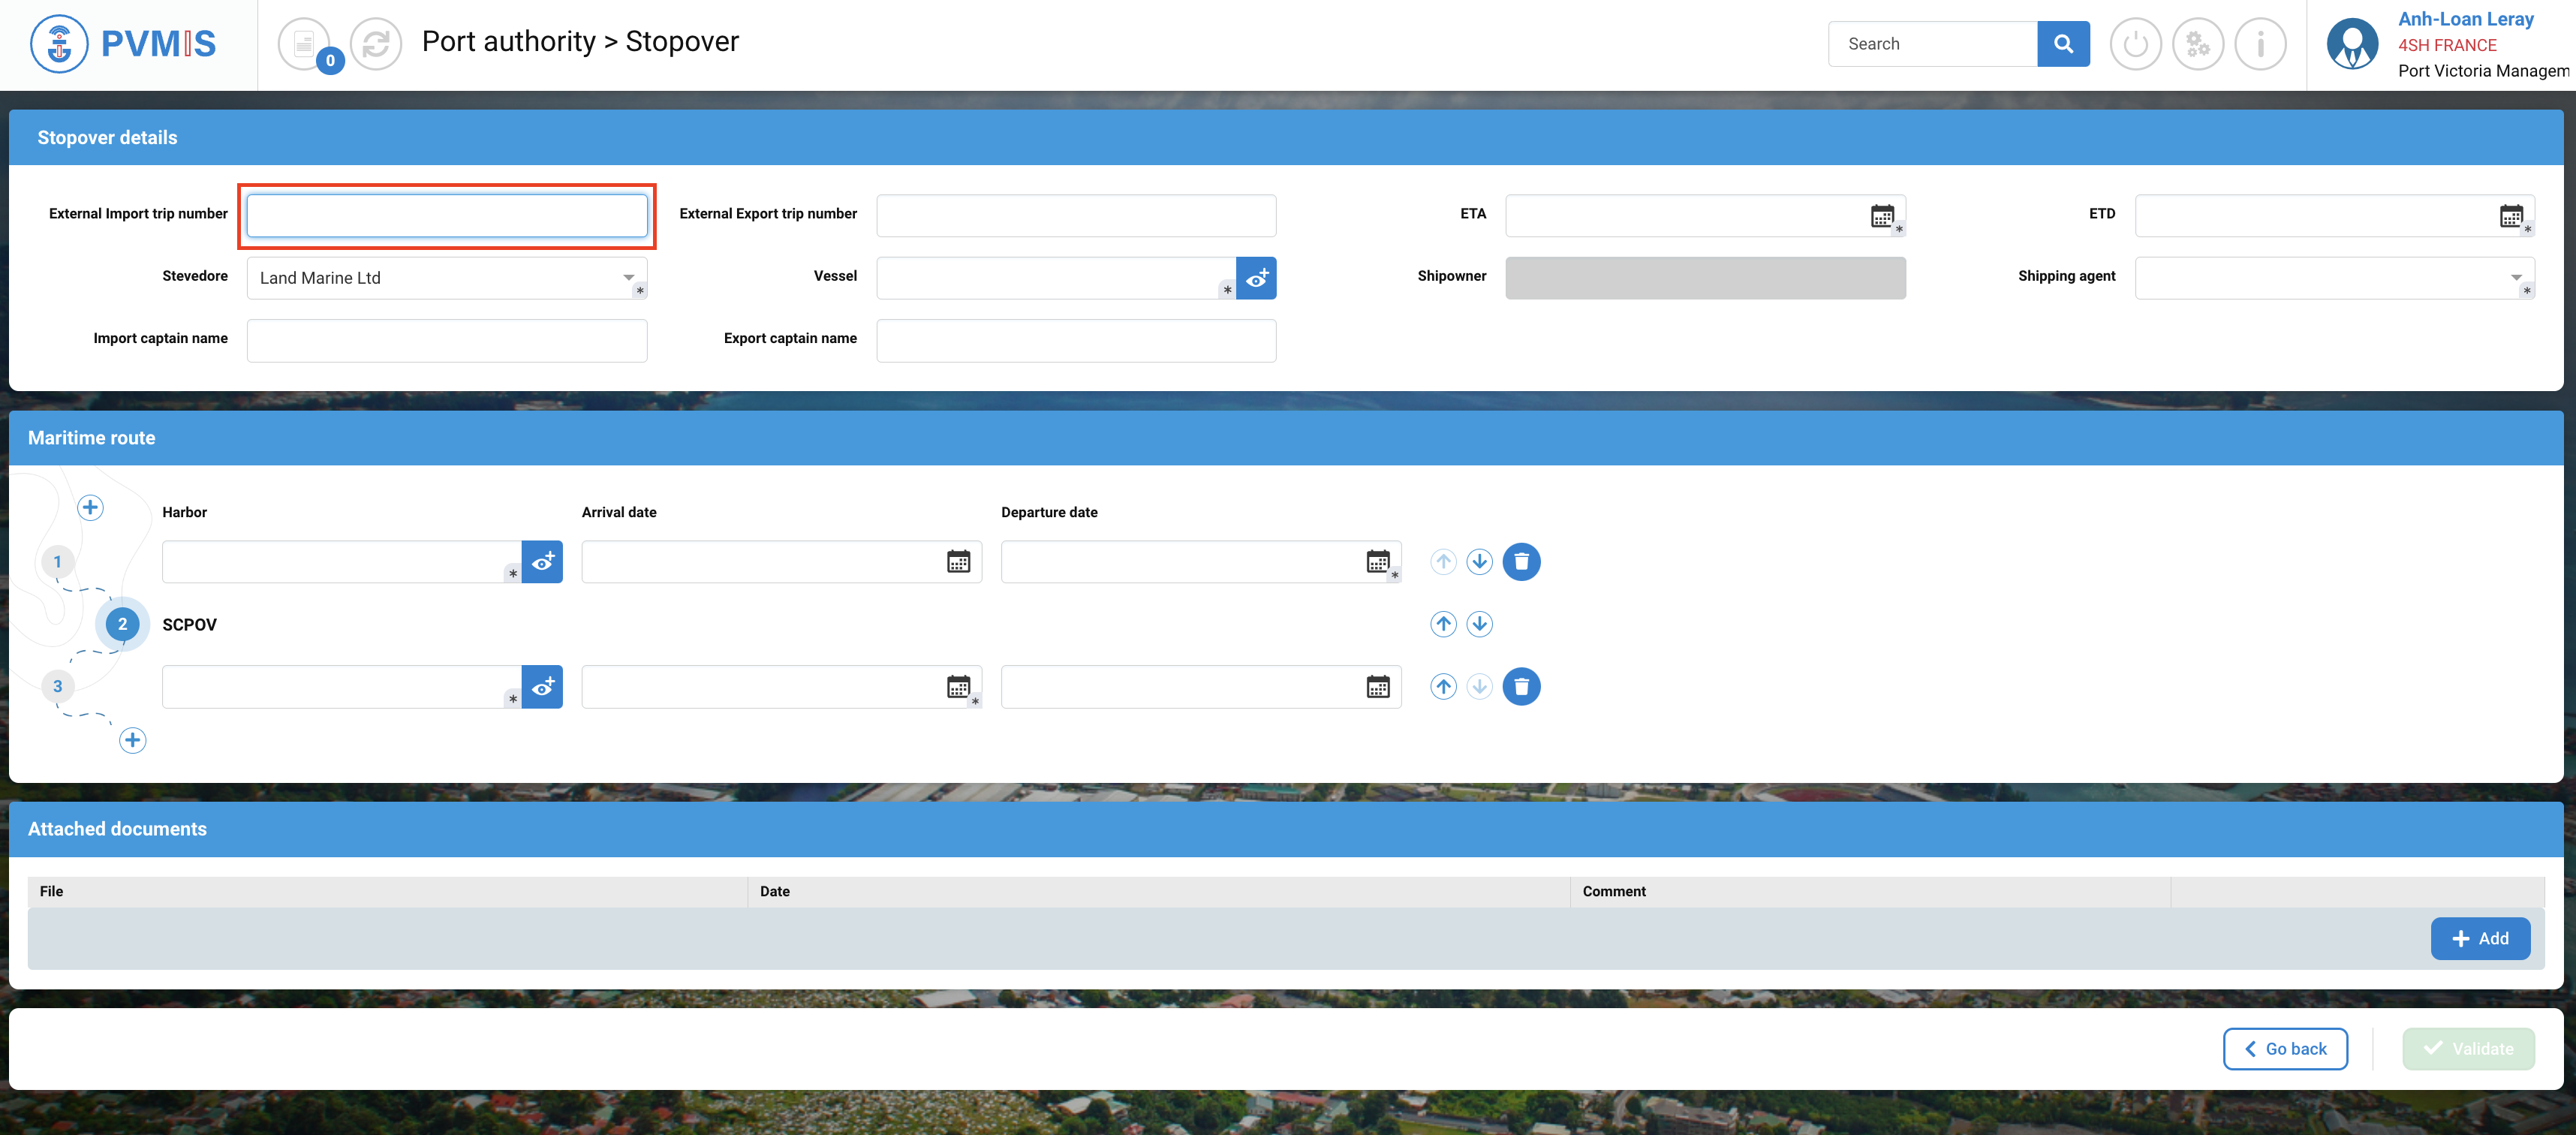Open the ETA calendar picker
Viewport: 2576px width, 1135px height.
click(1882, 216)
